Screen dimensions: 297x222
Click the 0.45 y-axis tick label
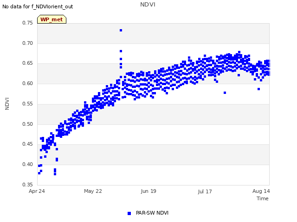point(28,144)
